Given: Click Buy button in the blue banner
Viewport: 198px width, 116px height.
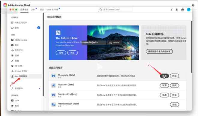Looking at the screenshot, I should pos(72,53).
